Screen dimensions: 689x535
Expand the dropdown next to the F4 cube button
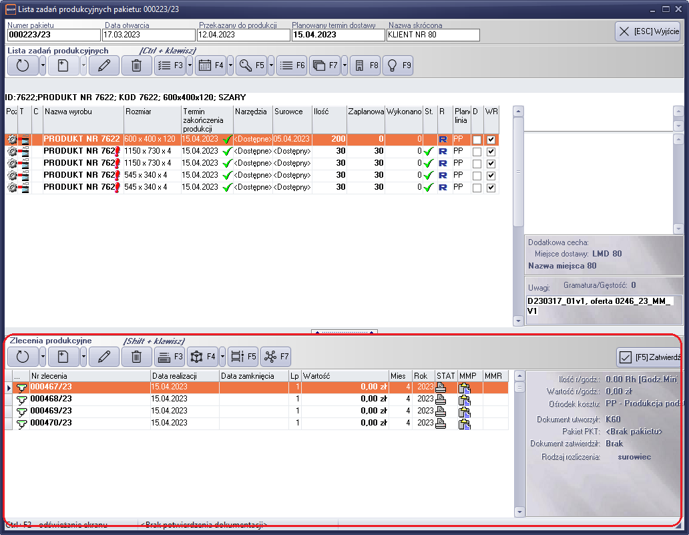click(x=221, y=357)
